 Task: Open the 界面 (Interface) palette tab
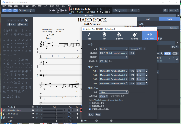pyautogui.click(x=104, y=36)
